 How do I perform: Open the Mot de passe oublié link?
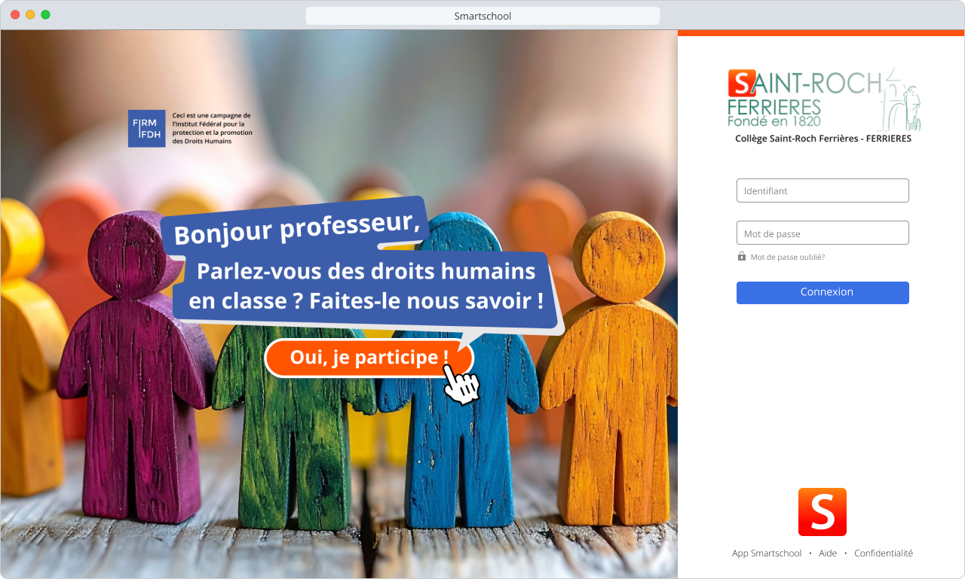pos(787,258)
